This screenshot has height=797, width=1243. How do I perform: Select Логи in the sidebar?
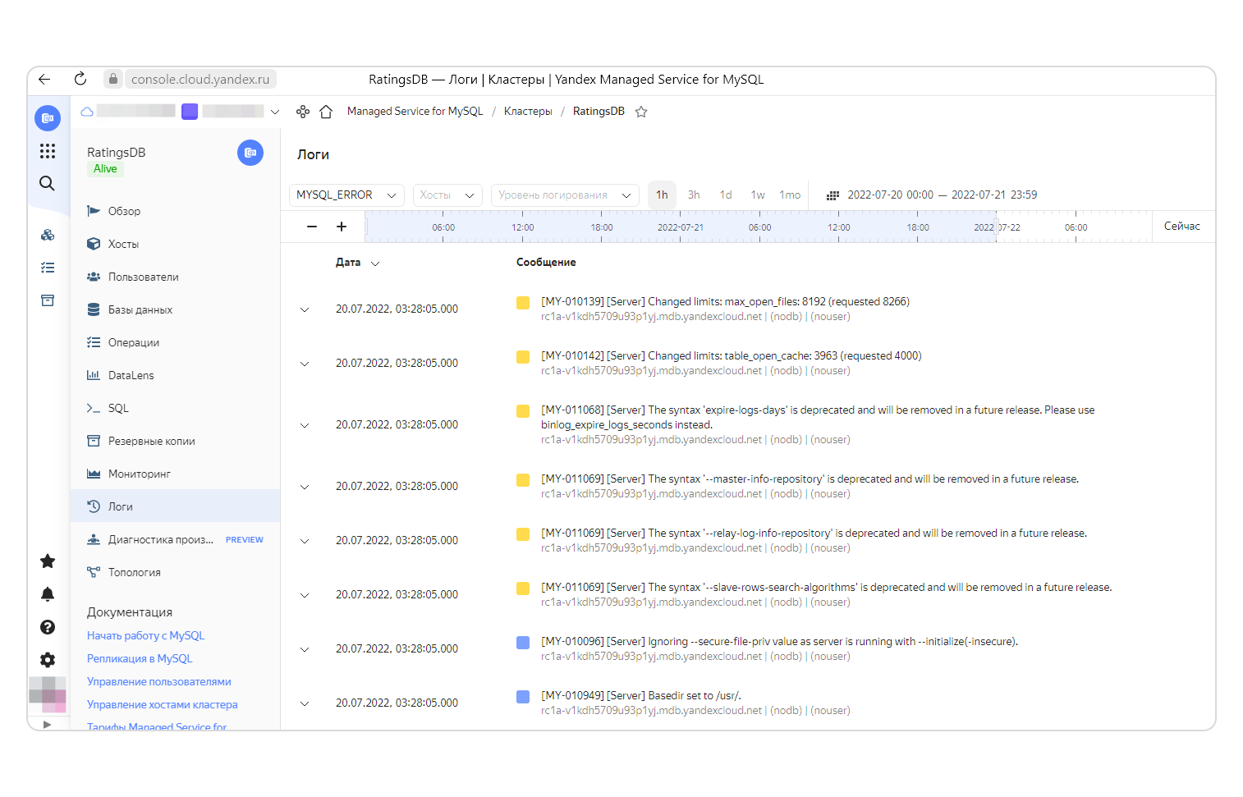click(175, 506)
